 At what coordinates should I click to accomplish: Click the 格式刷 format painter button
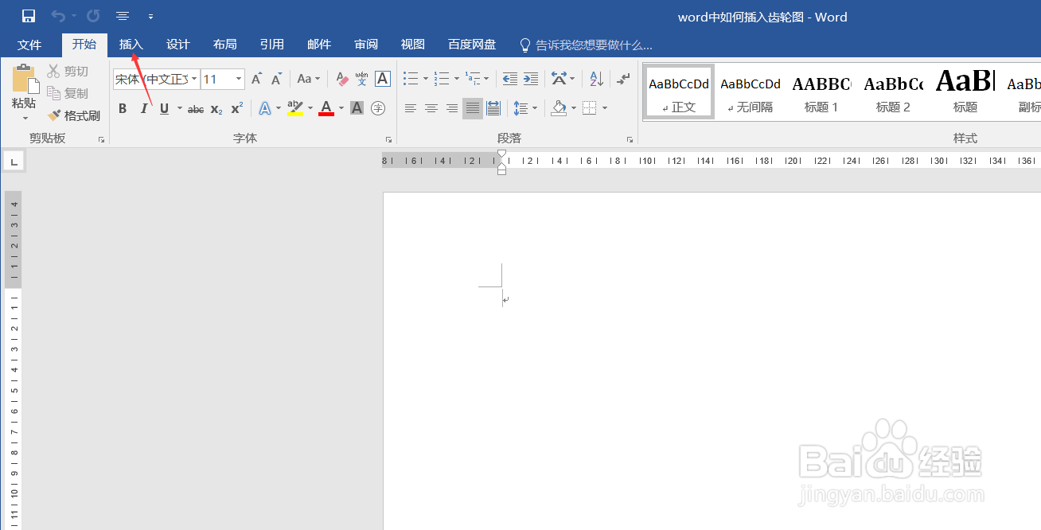click(74, 115)
